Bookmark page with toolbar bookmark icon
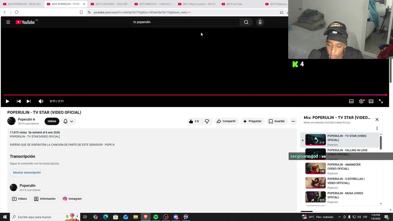Screen dimensions: 393x221 coord(81,12)
